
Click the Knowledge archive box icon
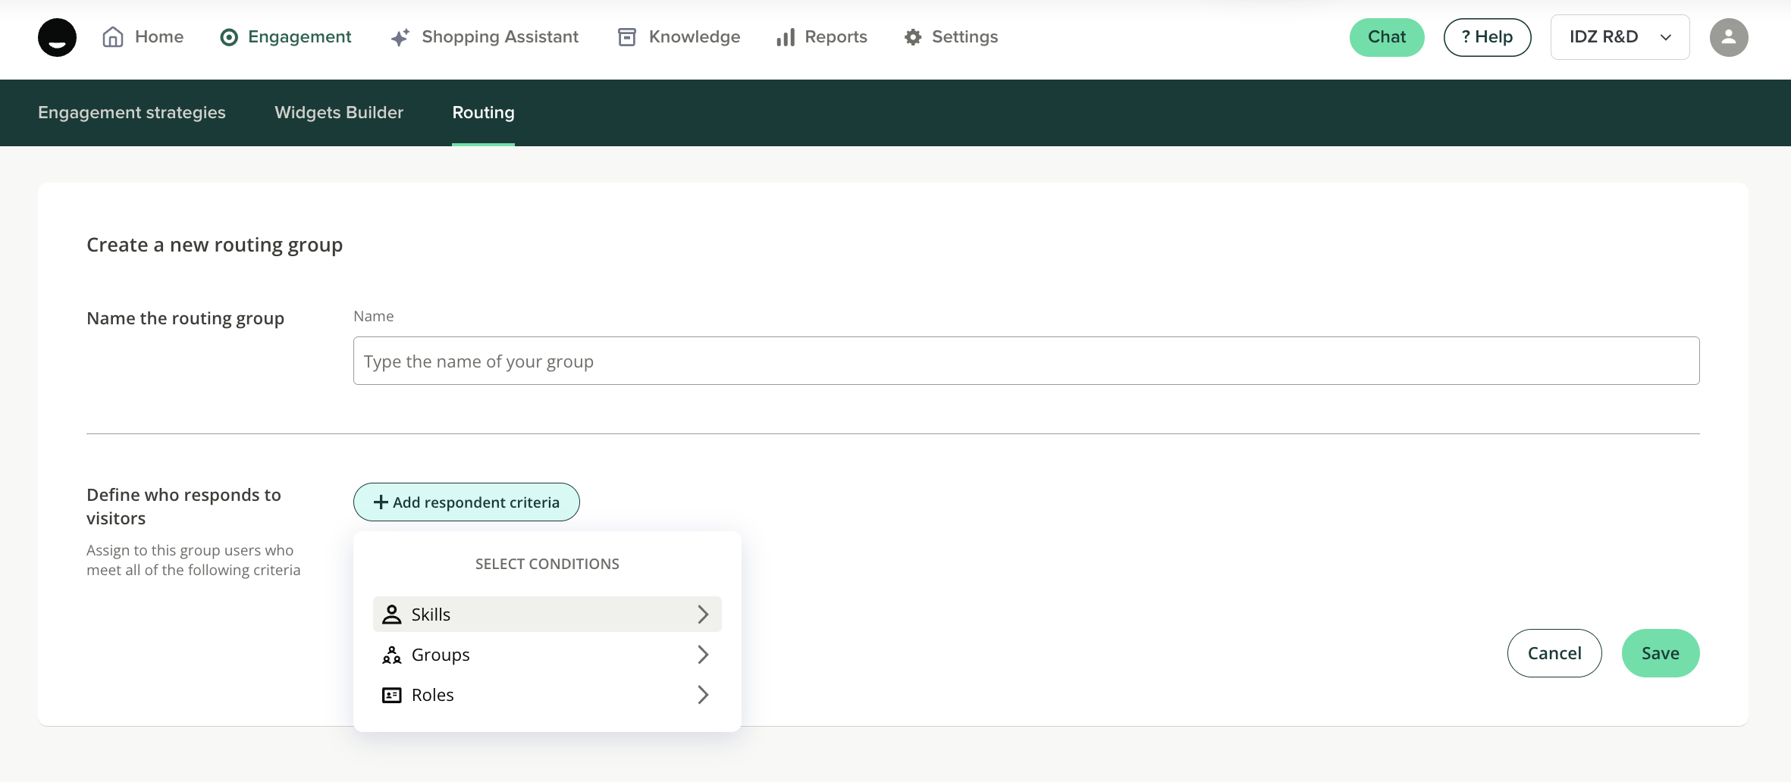point(627,37)
